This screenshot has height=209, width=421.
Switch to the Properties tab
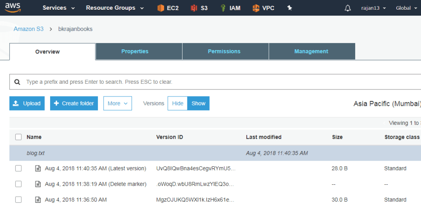pos(135,51)
